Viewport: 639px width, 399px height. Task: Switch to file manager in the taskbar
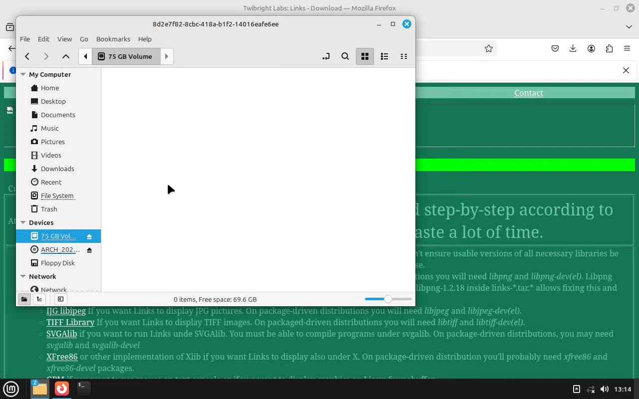click(x=39, y=389)
